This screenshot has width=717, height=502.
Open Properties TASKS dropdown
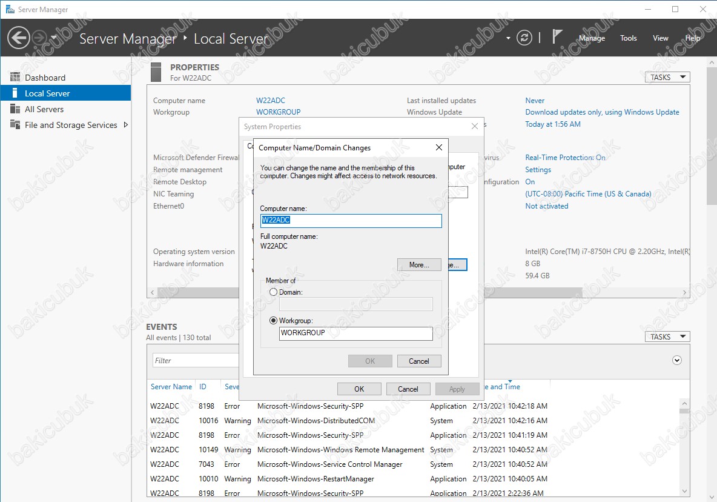(667, 77)
